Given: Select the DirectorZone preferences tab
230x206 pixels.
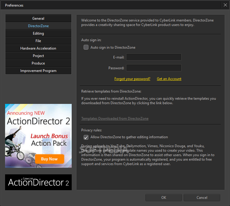Looking at the screenshot, I should click(x=38, y=26).
